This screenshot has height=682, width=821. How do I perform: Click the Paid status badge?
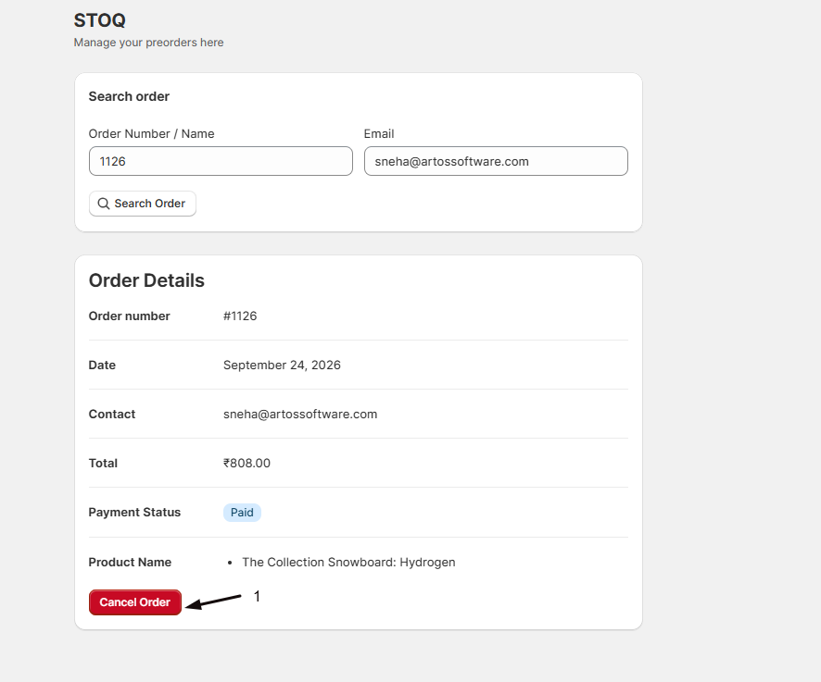tap(242, 513)
